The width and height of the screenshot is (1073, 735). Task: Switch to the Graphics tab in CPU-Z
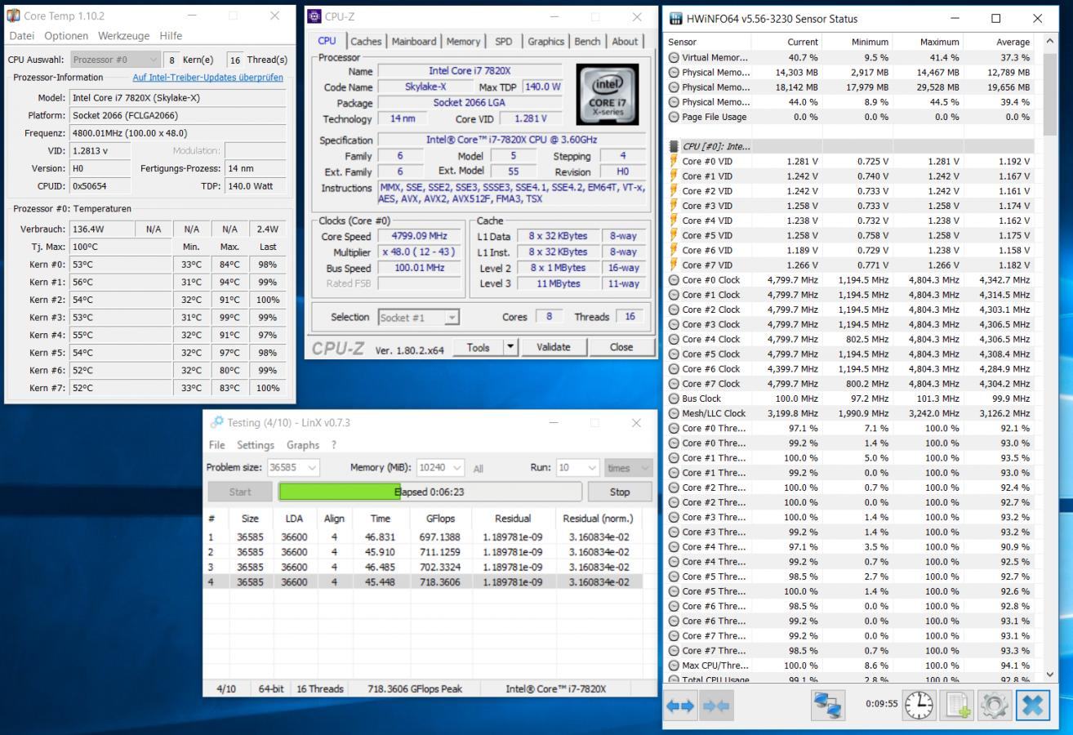(545, 42)
